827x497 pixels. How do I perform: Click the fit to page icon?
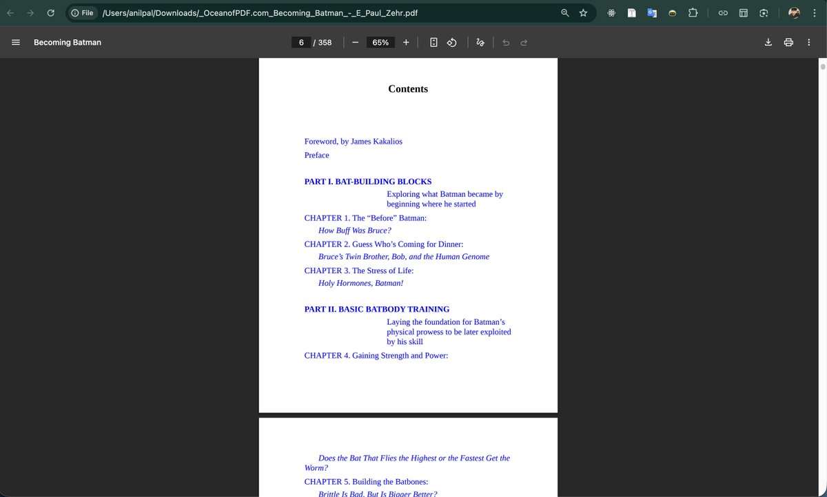coord(433,42)
